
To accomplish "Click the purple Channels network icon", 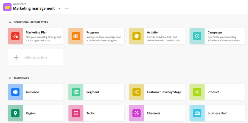I will (137, 113).
